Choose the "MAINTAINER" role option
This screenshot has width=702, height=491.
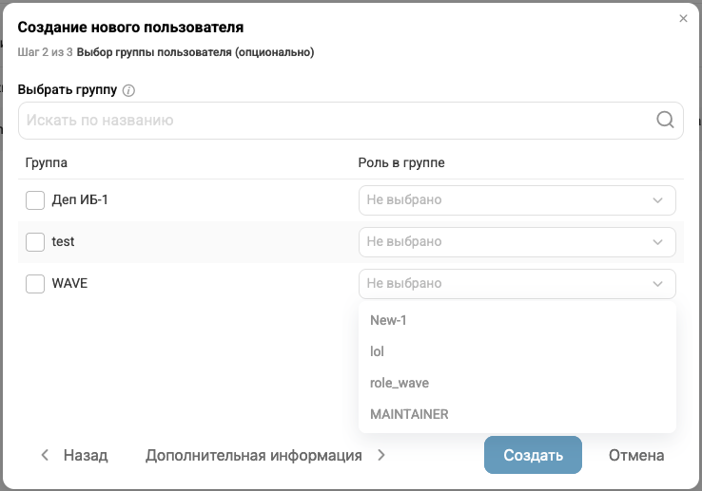coord(409,414)
